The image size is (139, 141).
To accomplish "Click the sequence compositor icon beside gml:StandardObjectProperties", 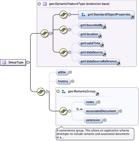I will pyautogui.click(x=64, y=14).
